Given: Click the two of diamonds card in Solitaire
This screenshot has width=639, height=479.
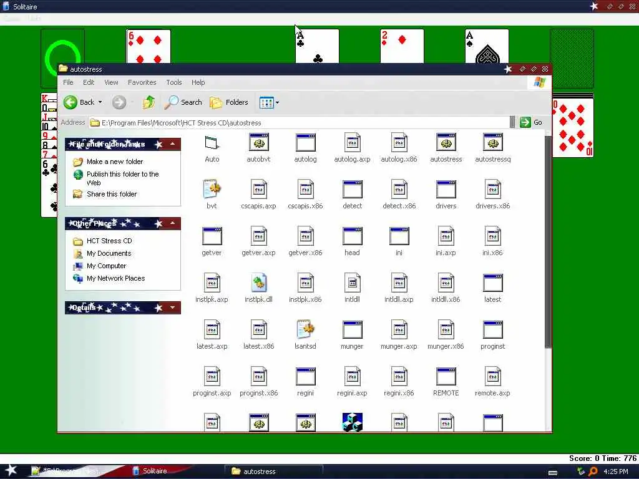Looking at the screenshot, I should 402,46.
